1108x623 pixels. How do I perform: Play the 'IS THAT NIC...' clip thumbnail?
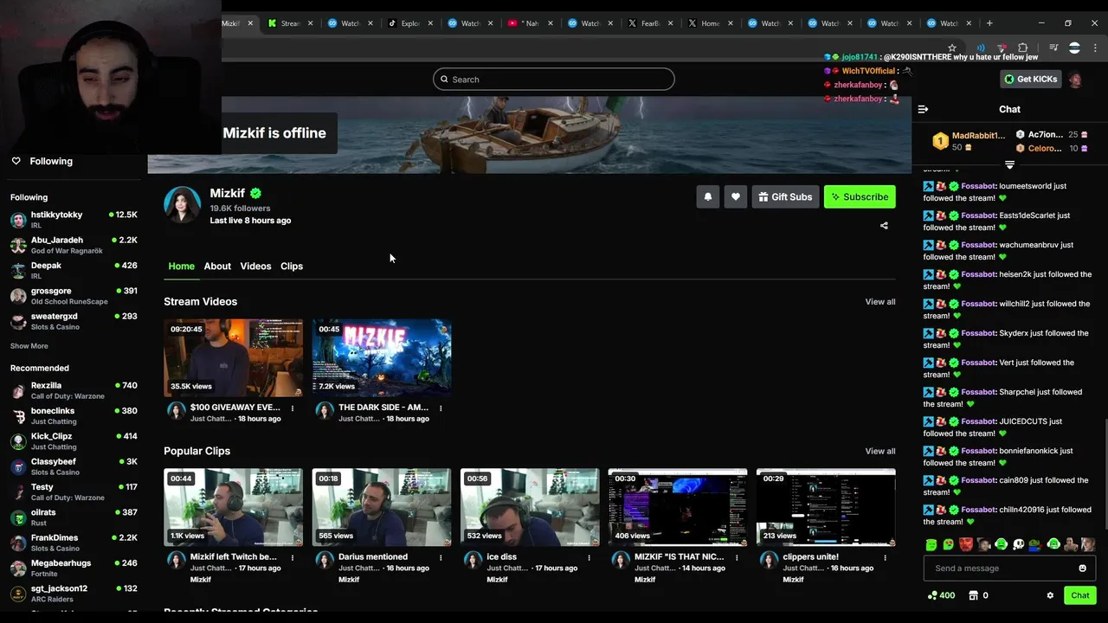tap(678, 507)
